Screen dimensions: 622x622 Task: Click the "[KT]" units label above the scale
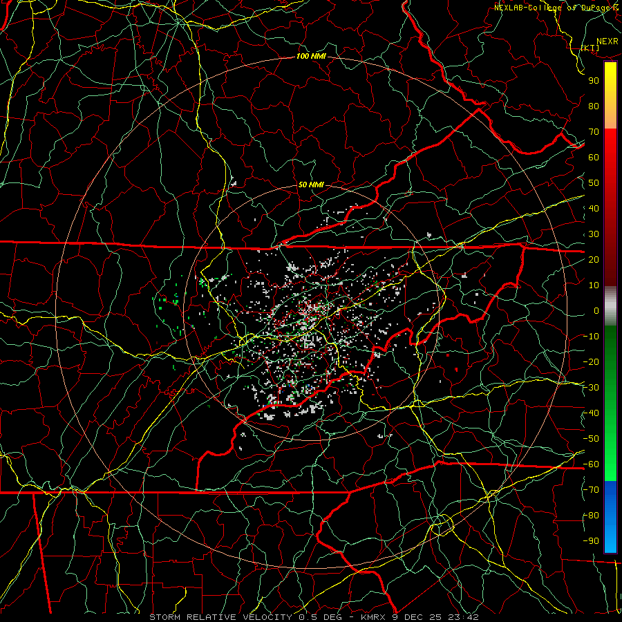(590, 48)
